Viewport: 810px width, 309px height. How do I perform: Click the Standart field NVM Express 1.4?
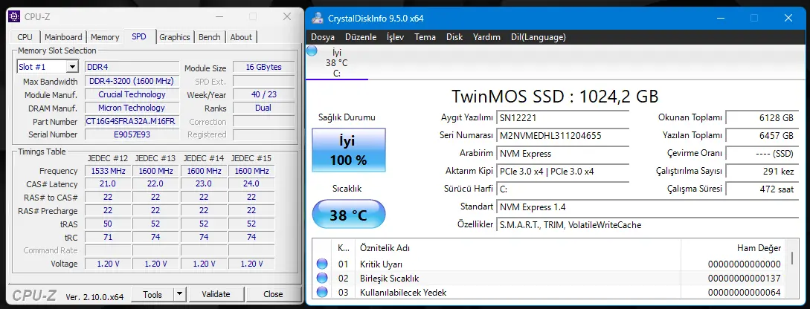tap(647, 206)
